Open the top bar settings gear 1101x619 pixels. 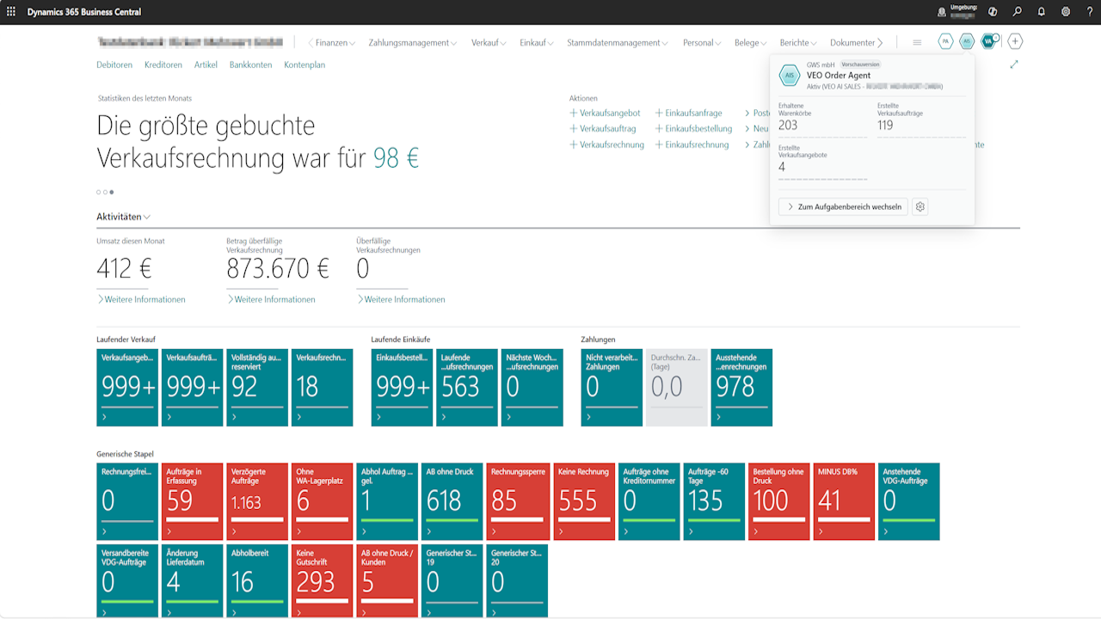click(1066, 12)
